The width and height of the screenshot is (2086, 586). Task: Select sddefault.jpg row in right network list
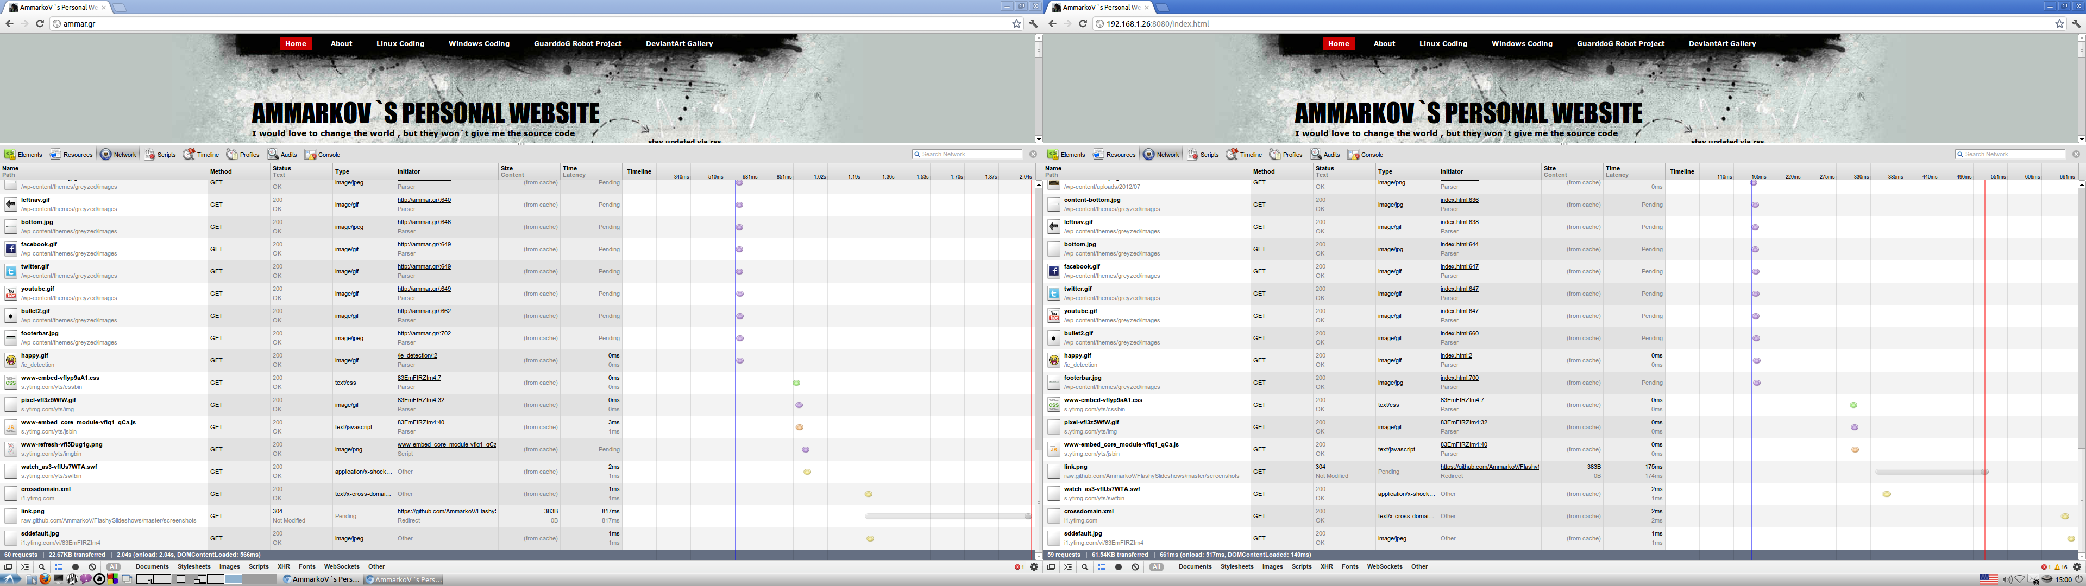(x=1561, y=538)
